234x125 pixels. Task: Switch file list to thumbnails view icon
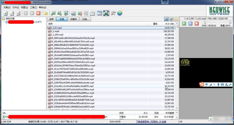coord(171,19)
